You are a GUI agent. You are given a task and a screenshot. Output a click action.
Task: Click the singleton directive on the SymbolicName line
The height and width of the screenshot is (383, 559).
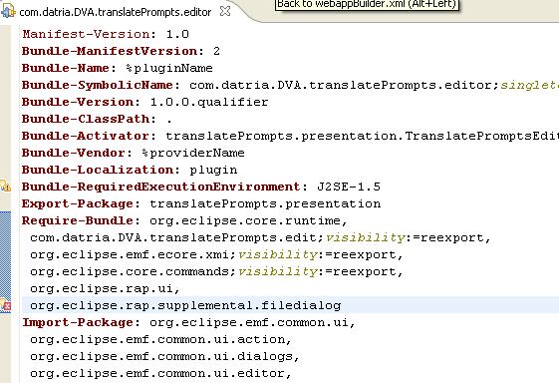530,85
